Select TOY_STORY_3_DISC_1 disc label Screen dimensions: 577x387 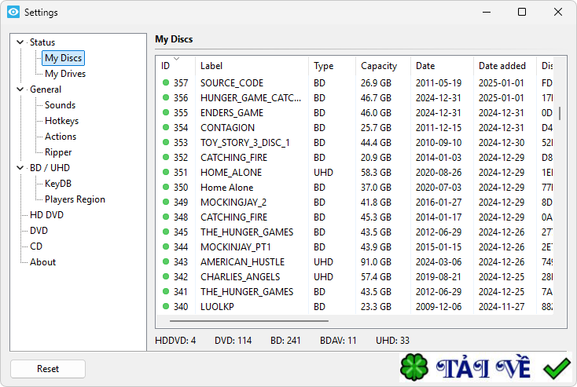(245, 143)
